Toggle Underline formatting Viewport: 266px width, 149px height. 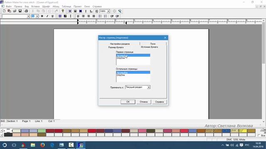coord(52,16)
